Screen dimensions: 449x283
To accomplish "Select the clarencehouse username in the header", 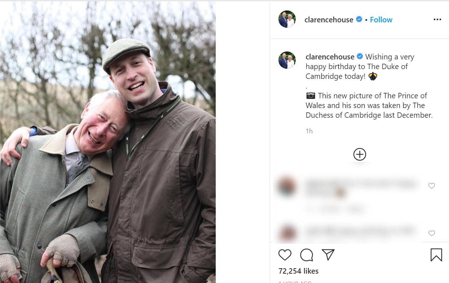I will [x=329, y=20].
